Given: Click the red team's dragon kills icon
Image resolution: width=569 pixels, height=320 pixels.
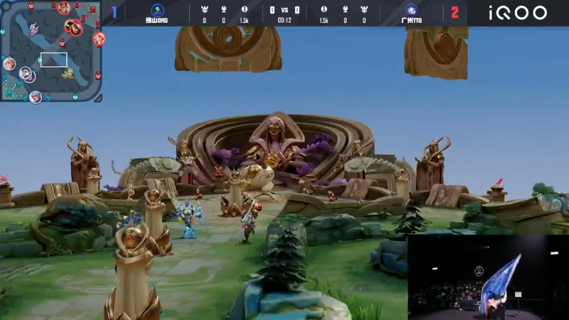Looking at the screenshot, I should pos(364,9).
